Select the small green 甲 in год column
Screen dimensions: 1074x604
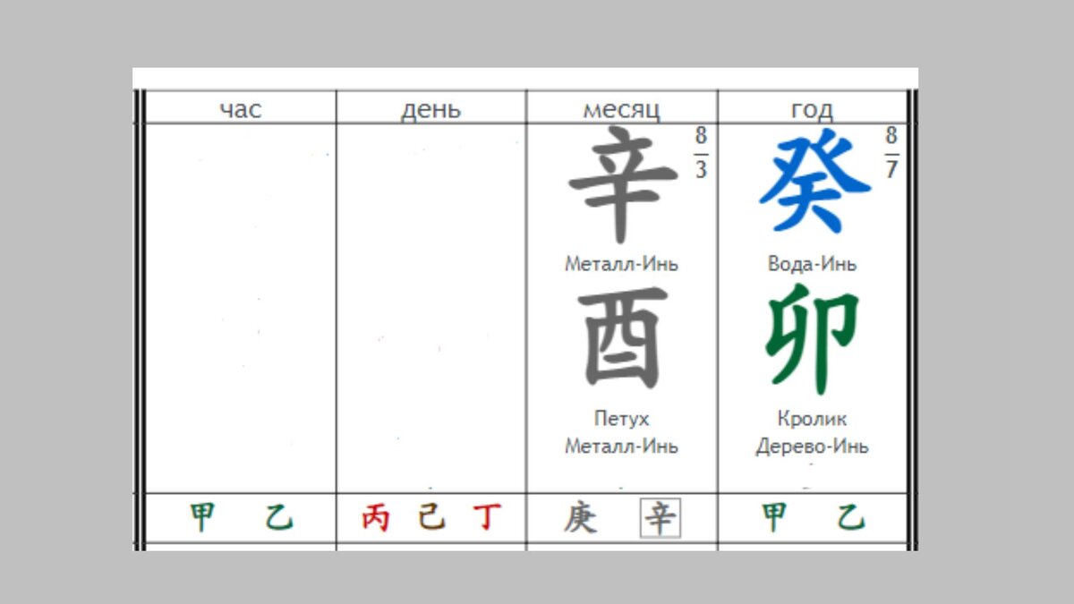point(774,517)
